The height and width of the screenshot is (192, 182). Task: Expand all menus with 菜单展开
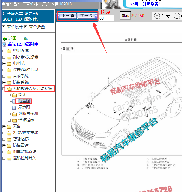15,27
